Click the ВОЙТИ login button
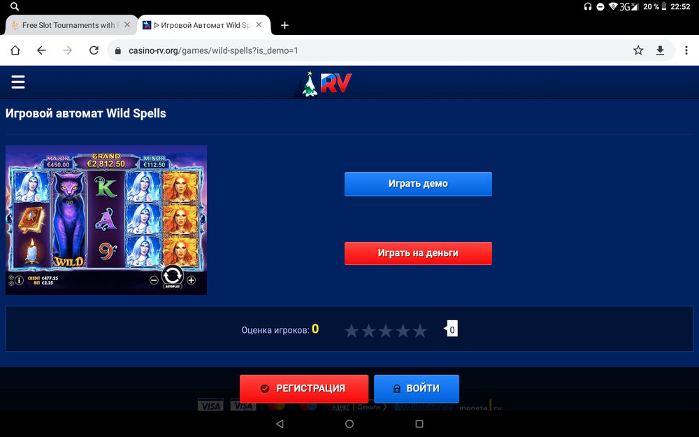 point(417,388)
